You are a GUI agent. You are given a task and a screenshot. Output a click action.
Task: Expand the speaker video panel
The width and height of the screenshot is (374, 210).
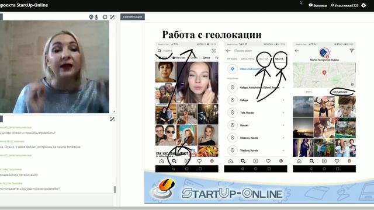tap(112, 17)
